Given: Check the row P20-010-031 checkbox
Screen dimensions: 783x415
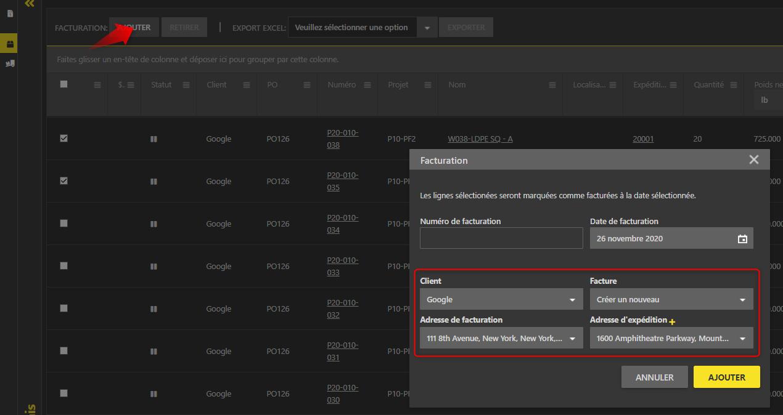Looking at the screenshot, I should click(64, 351).
